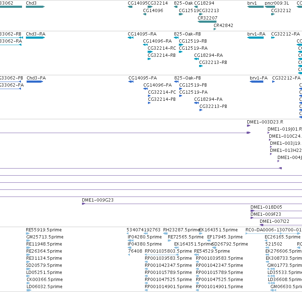This screenshot has width=302, height=292.
Task: Click the CG12519-PA protein
Action: pos(181,96)
